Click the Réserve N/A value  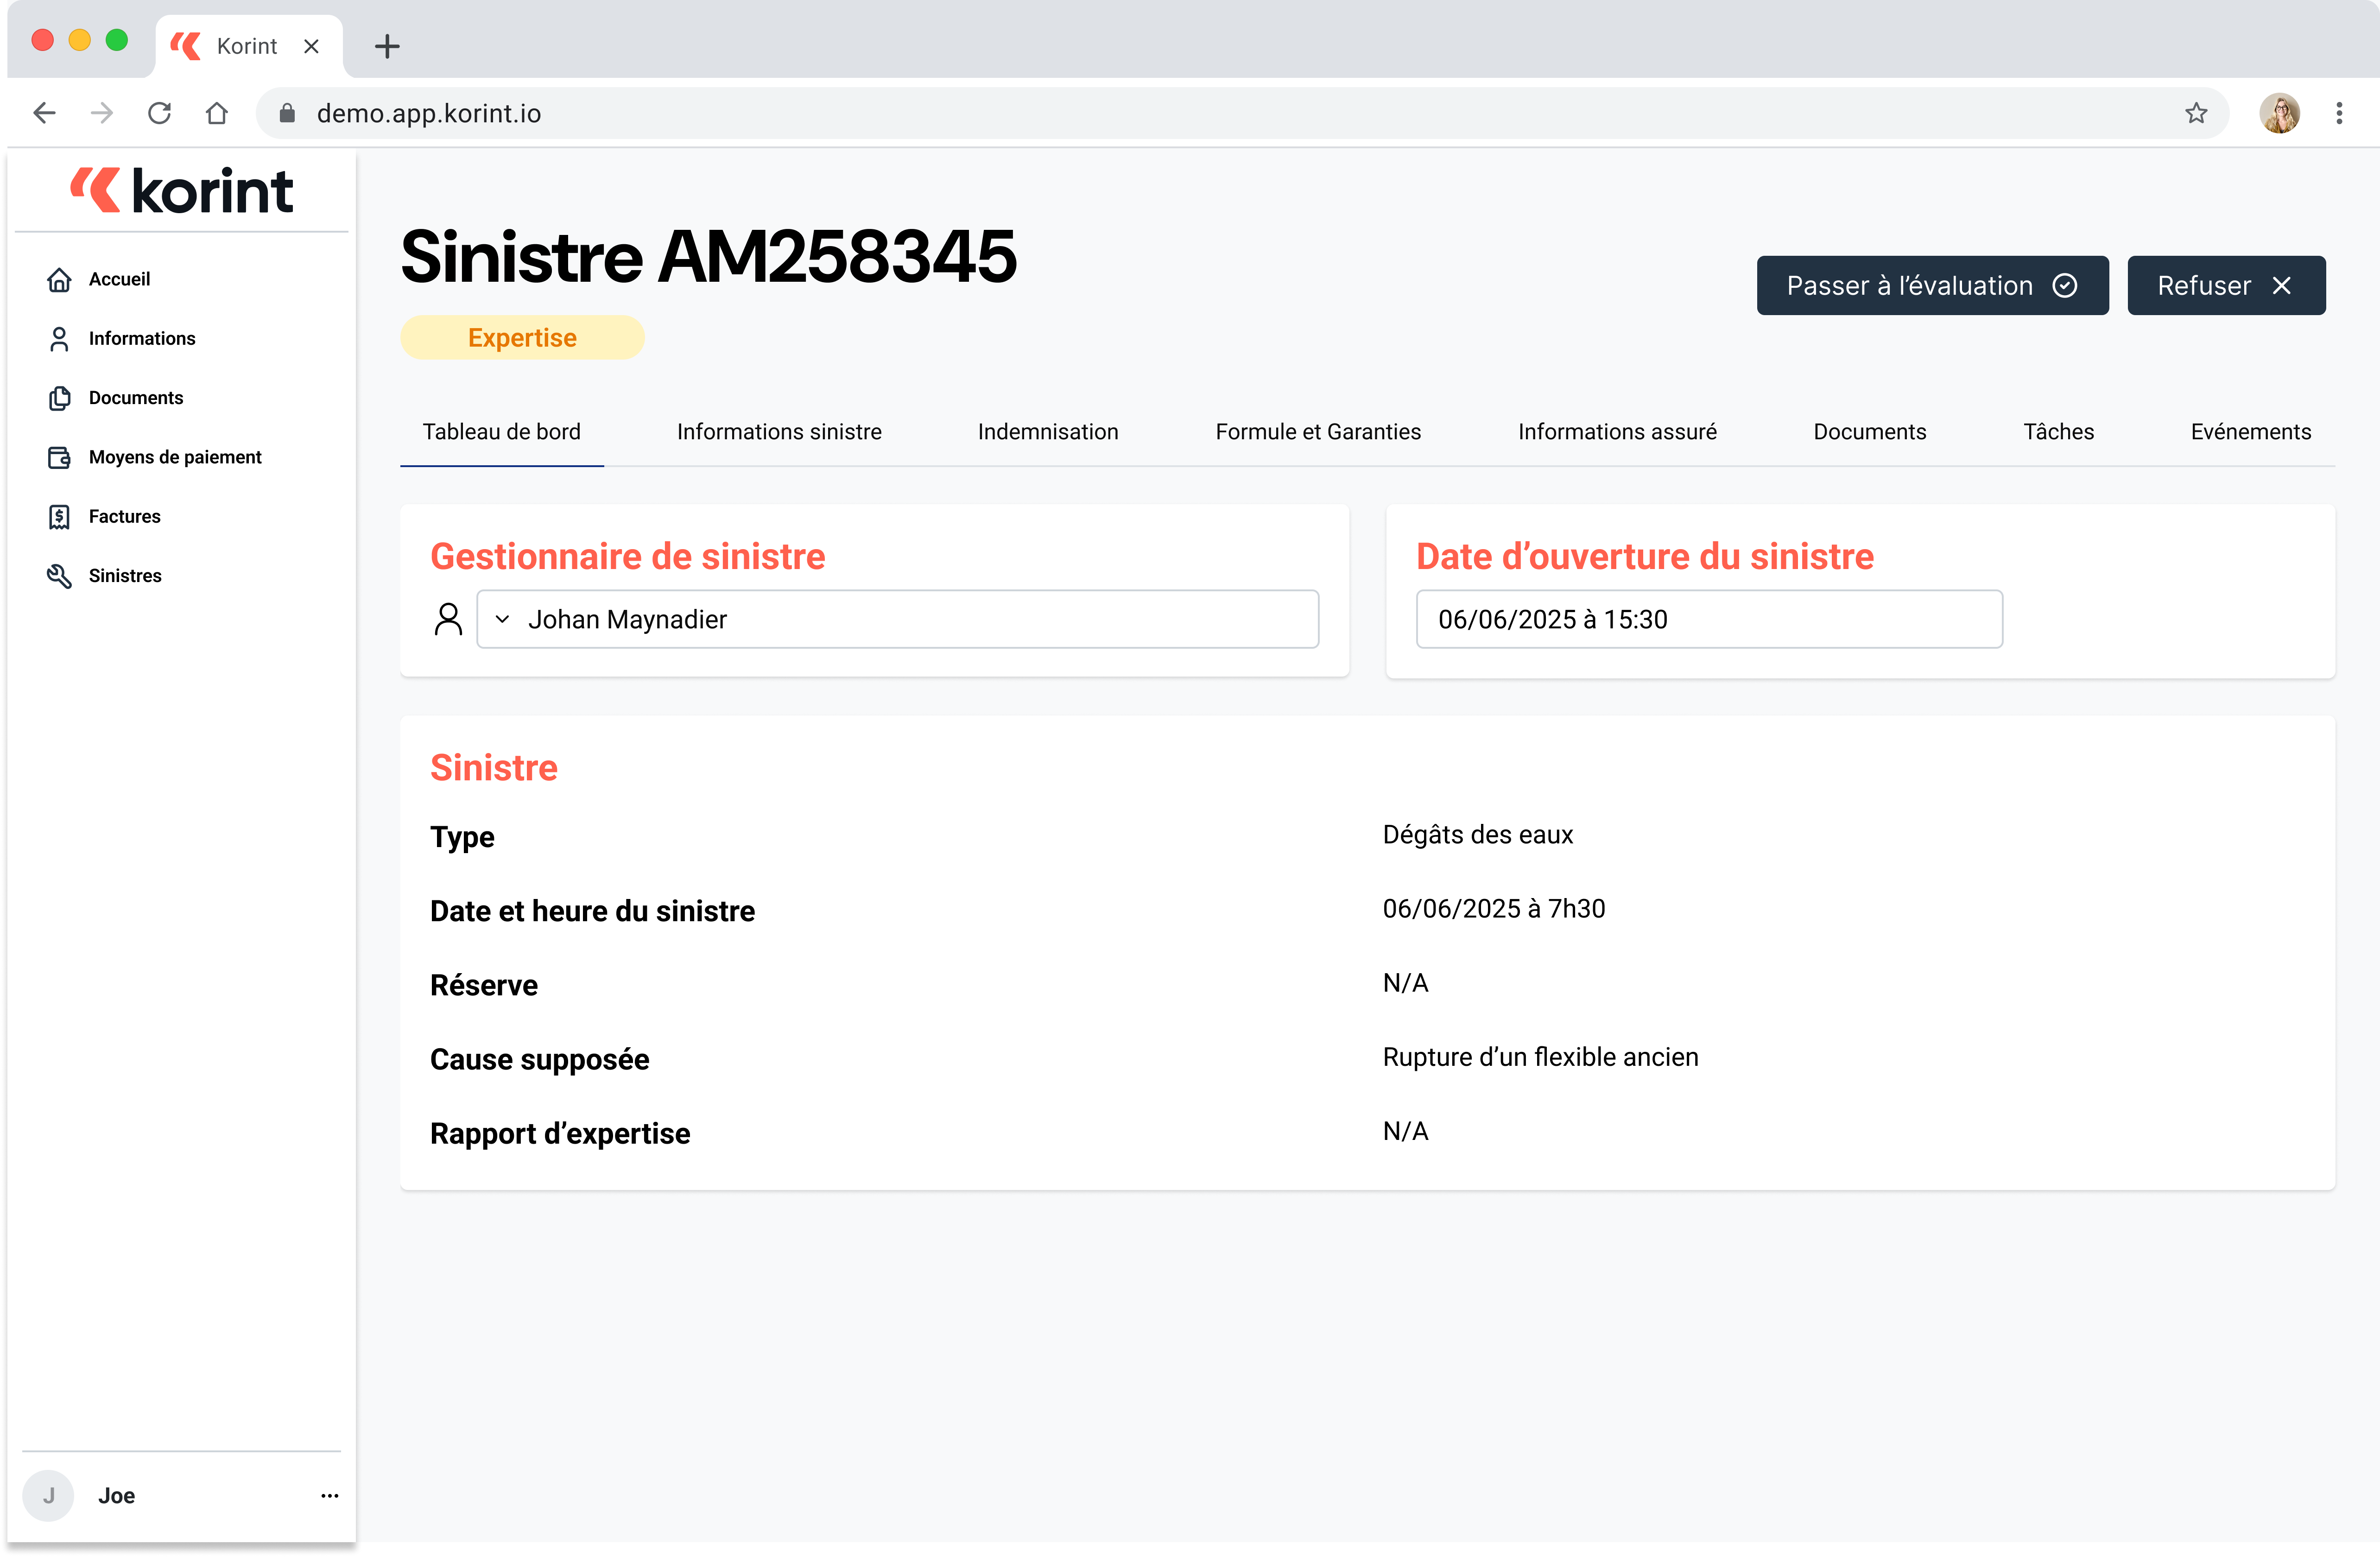point(1405,983)
